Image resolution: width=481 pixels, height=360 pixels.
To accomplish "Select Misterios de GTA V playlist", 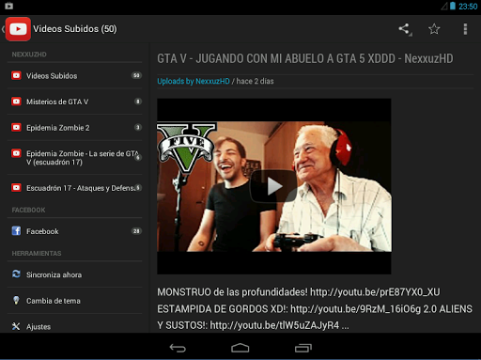I will (x=74, y=102).
